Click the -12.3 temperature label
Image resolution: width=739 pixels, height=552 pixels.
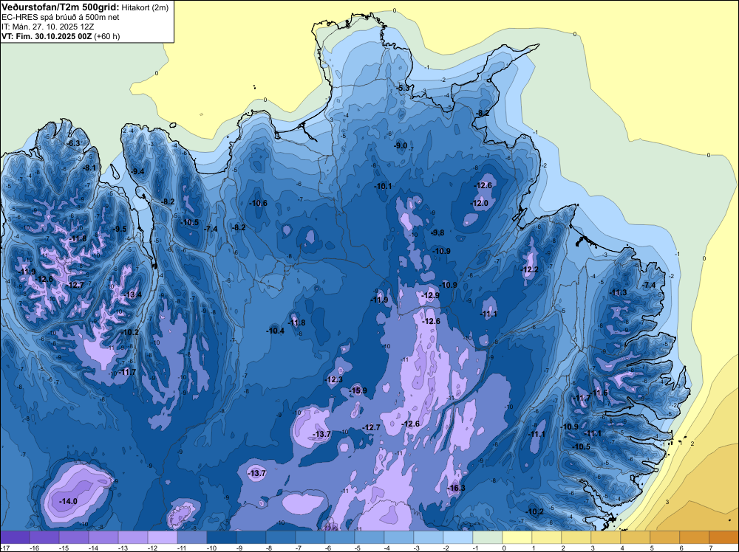tap(334, 380)
